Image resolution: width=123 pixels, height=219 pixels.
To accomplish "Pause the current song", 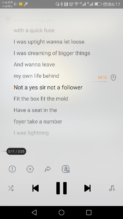I will click(x=61, y=188).
